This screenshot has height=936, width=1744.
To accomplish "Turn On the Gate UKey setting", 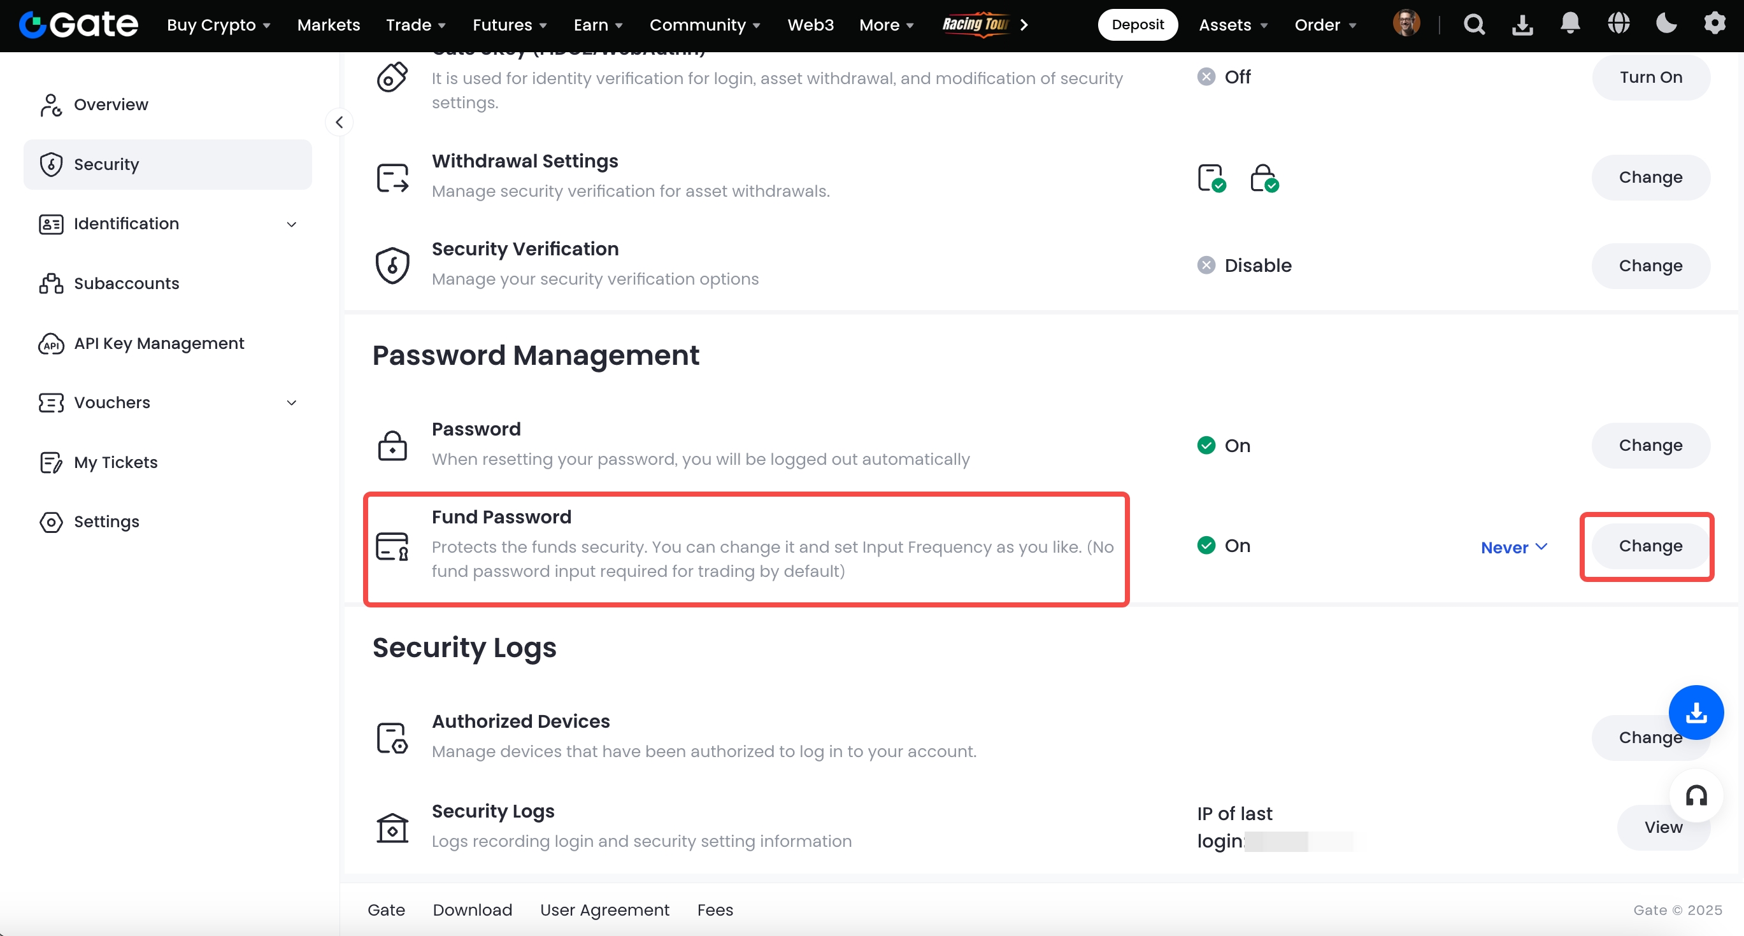I will click(x=1650, y=77).
